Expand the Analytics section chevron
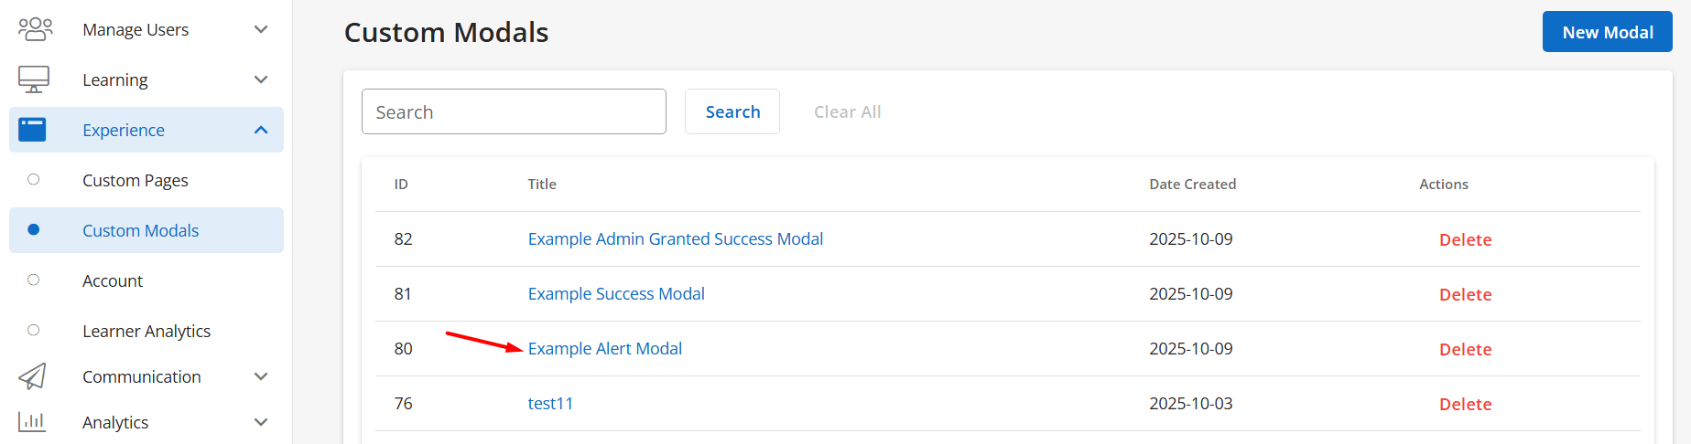This screenshot has height=444, width=1691. [261, 422]
